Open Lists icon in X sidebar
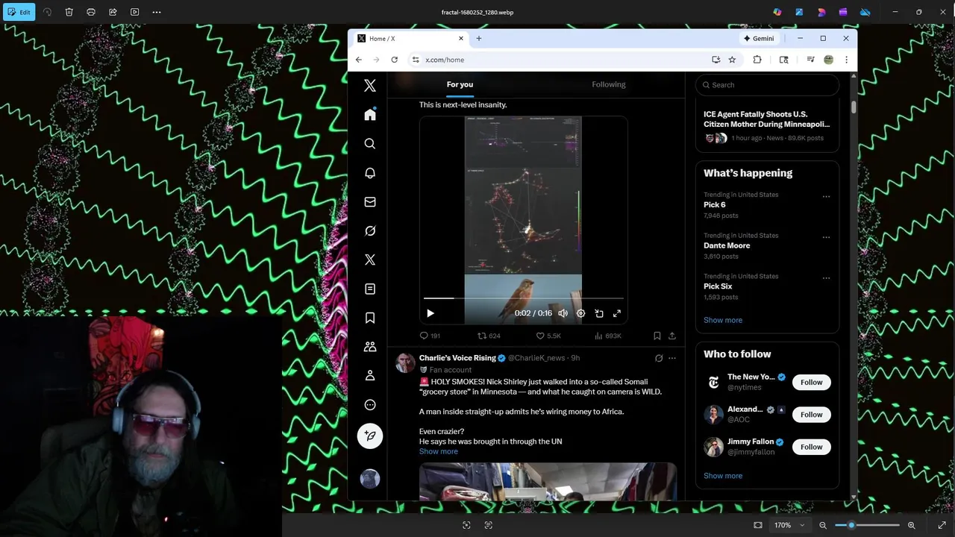955x537 pixels. click(x=370, y=289)
